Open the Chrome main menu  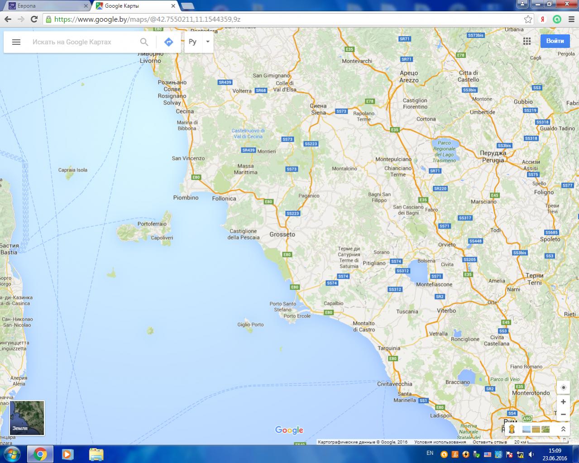pos(571,19)
